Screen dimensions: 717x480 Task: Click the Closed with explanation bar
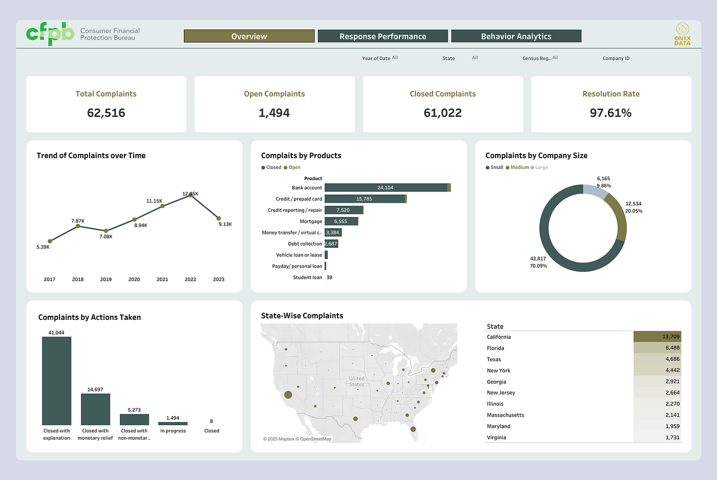56,381
